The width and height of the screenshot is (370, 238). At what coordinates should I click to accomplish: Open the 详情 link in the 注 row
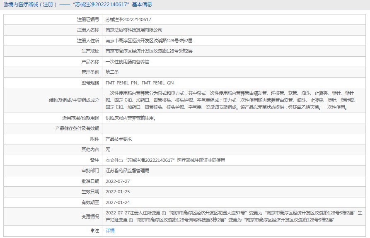point(110,231)
